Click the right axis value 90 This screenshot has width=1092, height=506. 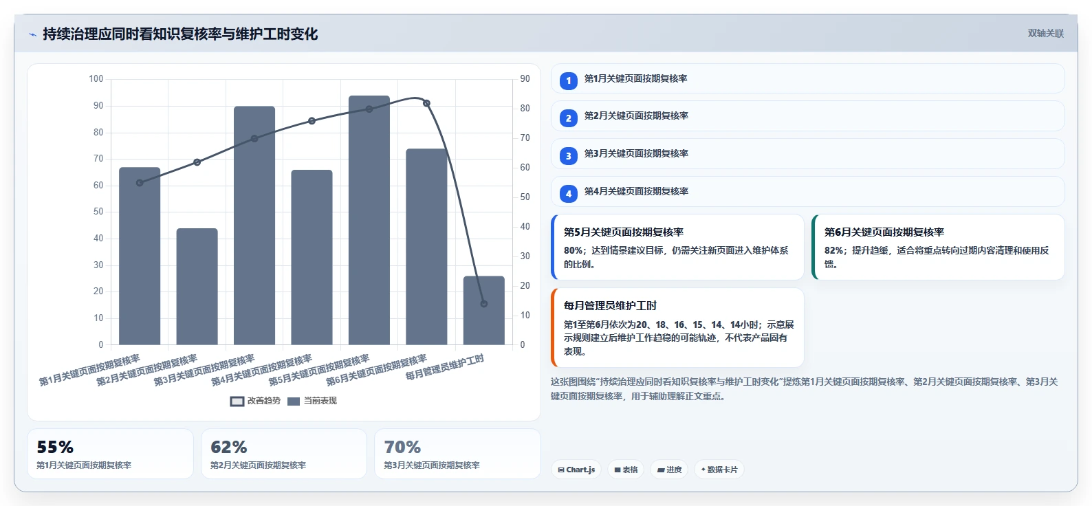[x=525, y=79]
